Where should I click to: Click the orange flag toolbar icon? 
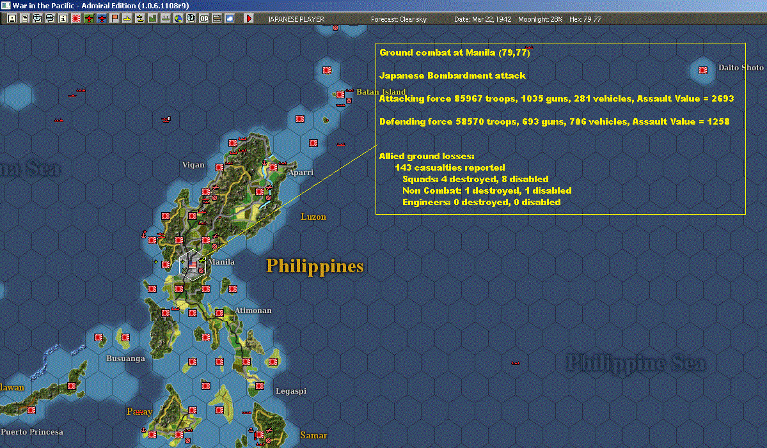(115, 19)
